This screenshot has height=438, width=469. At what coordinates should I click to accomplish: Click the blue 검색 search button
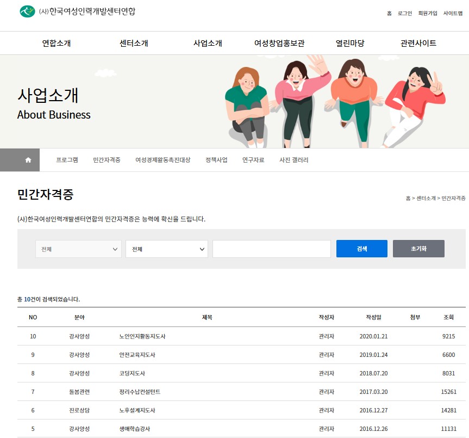tap(361, 249)
